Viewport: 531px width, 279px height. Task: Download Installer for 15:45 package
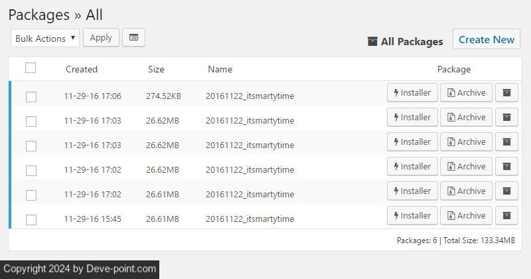click(x=412, y=215)
